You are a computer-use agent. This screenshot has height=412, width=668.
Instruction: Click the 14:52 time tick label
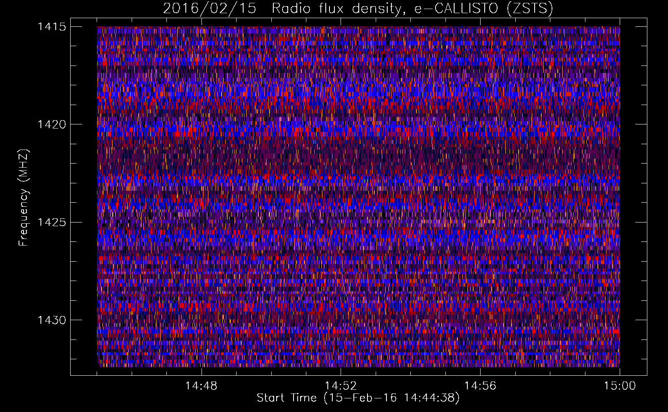point(341,386)
